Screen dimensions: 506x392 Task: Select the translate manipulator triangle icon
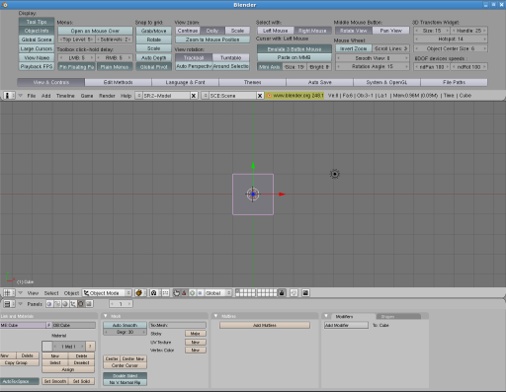pyautogui.click(x=184, y=293)
